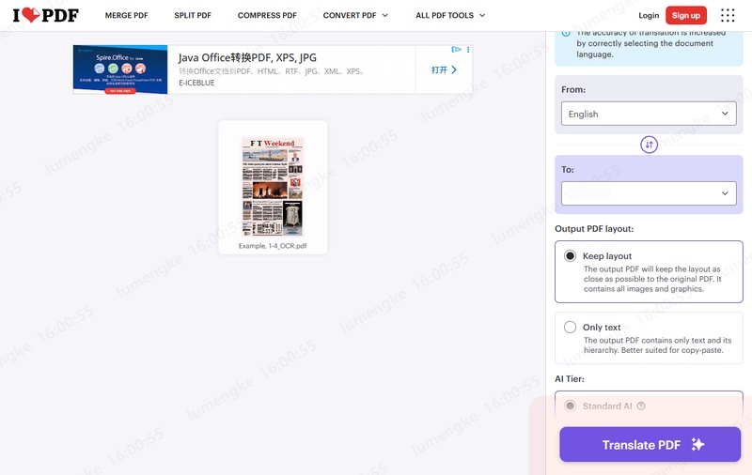Click the Spire.Office ad image
This screenshot has width=752, height=475.
point(120,69)
